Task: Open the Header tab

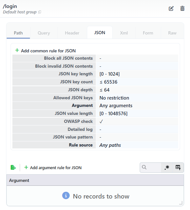Action: pyautogui.click(x=72, y=33)
